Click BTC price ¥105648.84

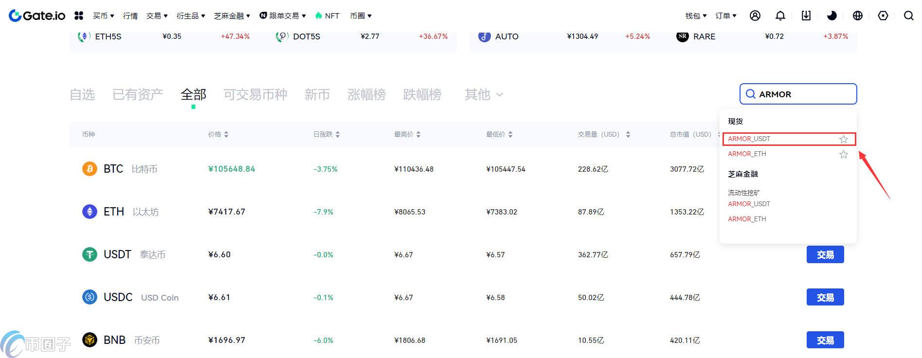click(x=232, y=169)
